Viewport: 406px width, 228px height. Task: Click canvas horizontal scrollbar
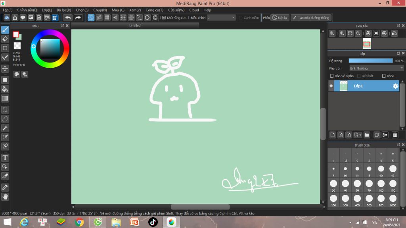200,207
